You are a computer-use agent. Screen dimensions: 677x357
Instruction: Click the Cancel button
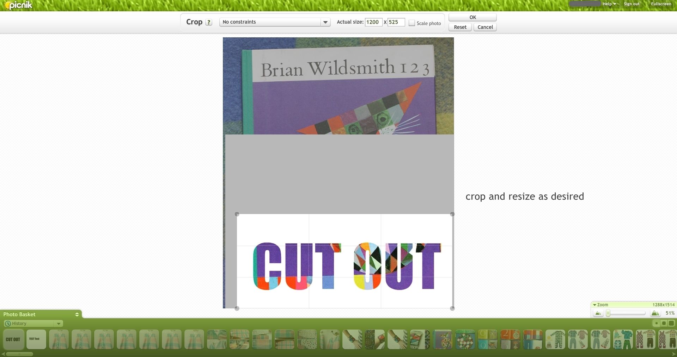pyautogui.click(x=485, y=27)
